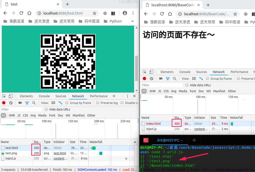This screenshot has width=255, height=172.
Task: Filter by Img in left DevTools
Action: (33, 115)
